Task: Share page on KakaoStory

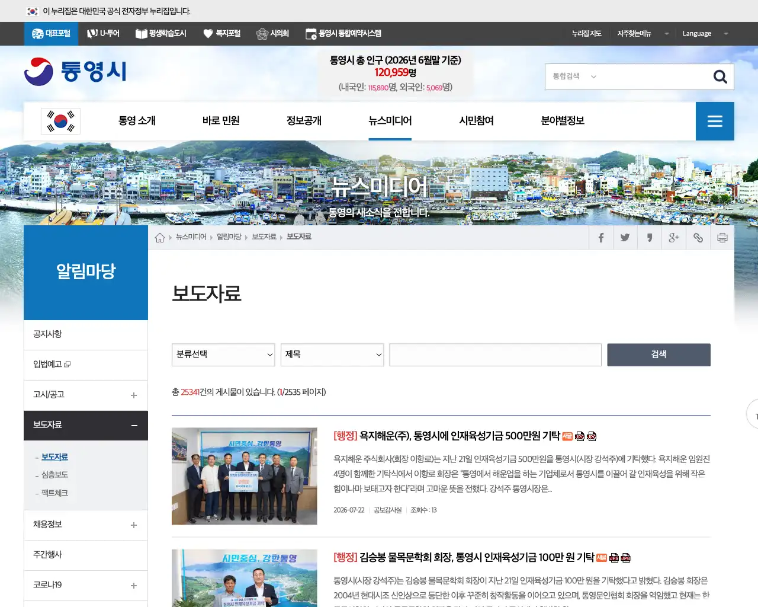Action: (x=650, y=238)
